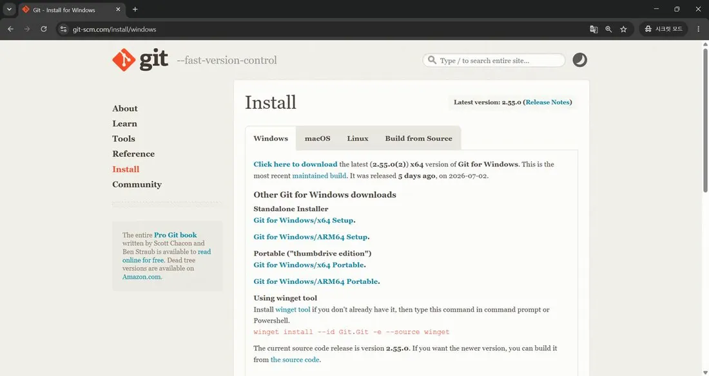Click the Git logo in the header

(x=140, y=60)
